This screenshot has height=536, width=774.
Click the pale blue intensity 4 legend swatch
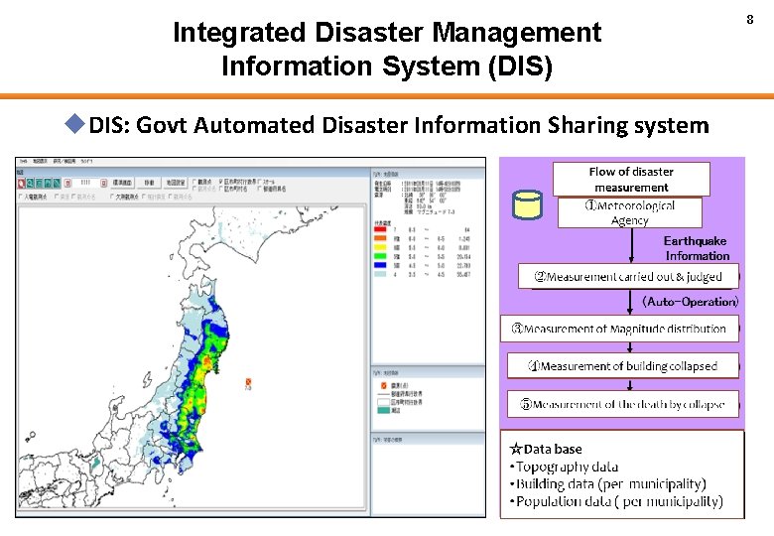point(380,274)
